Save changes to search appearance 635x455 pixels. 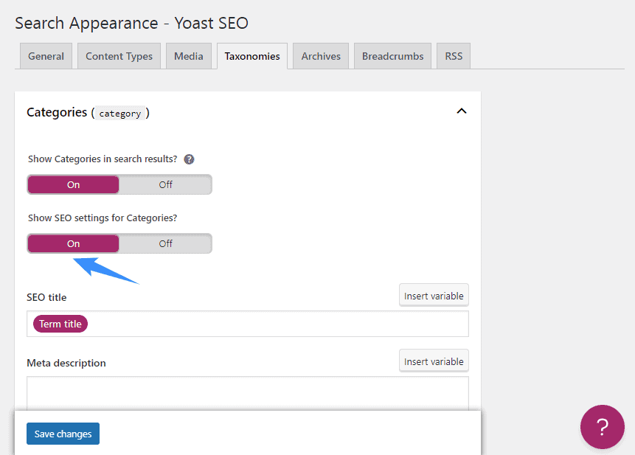pos(63,434)
